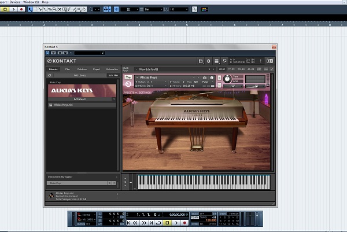Switch to the Expert tab

click(x=97, y=69)
